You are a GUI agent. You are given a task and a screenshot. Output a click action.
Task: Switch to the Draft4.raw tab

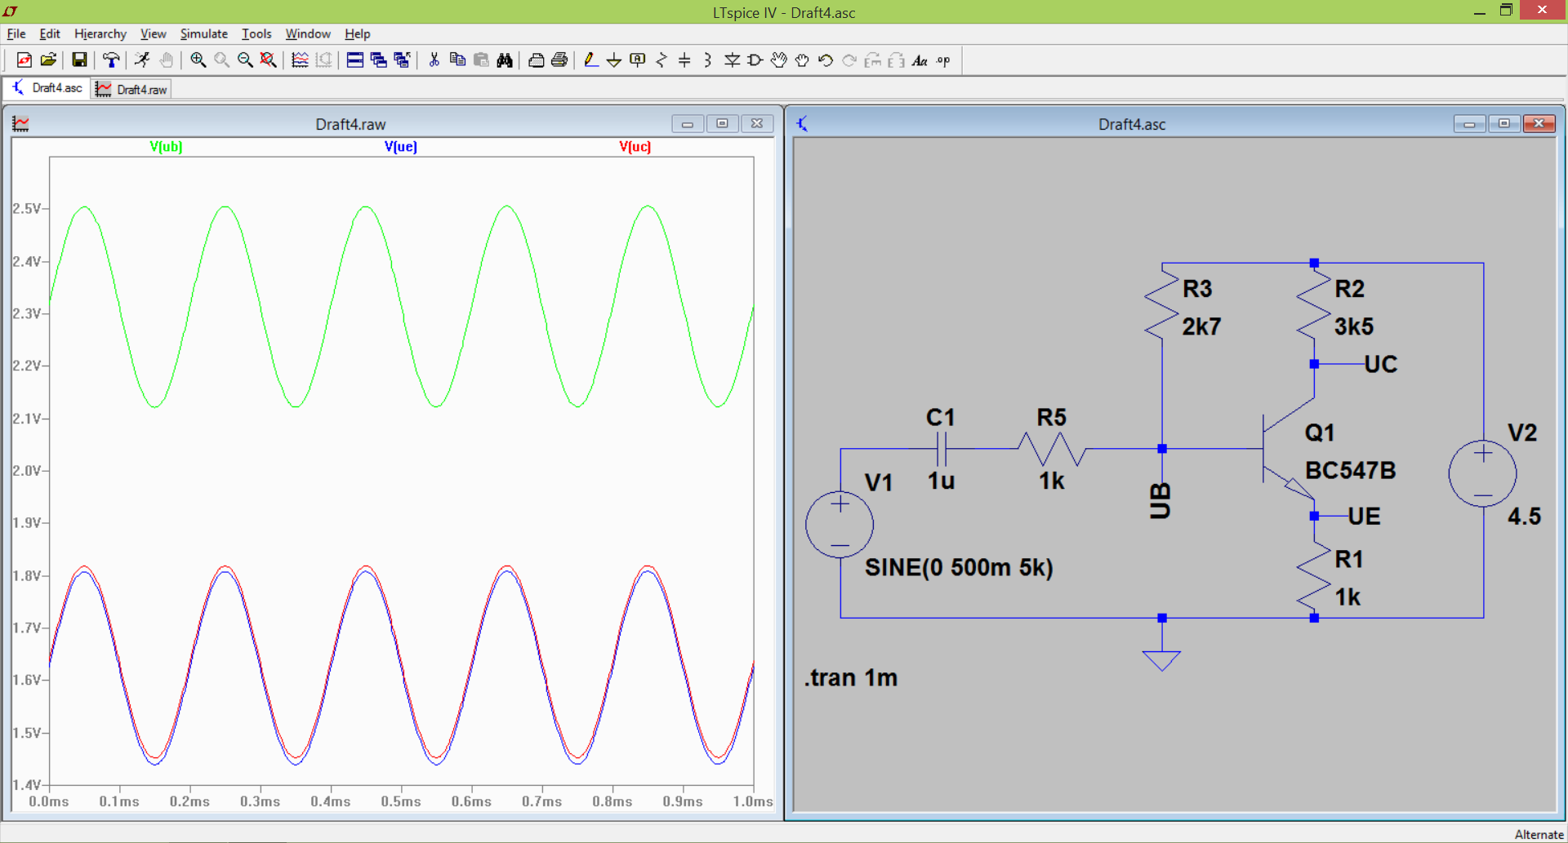[x=131, y=89]
